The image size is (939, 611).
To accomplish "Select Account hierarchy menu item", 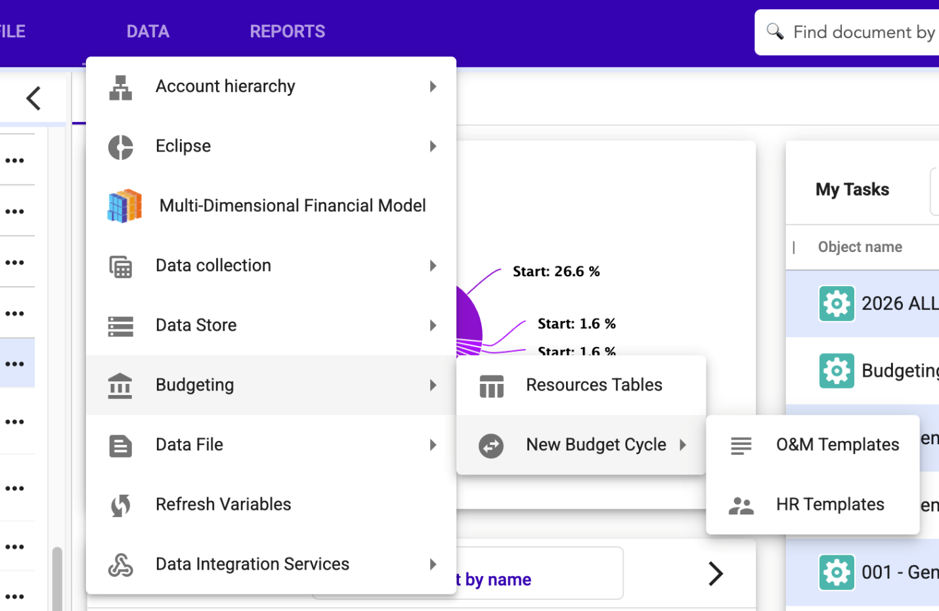I will click(x=271, y=87).
